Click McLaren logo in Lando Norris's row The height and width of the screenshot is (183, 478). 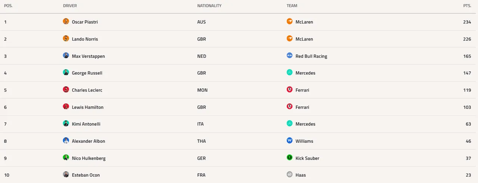click(289, 38)
